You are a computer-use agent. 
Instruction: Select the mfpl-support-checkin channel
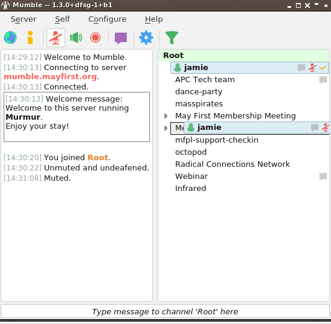click(x=217, y=140)
